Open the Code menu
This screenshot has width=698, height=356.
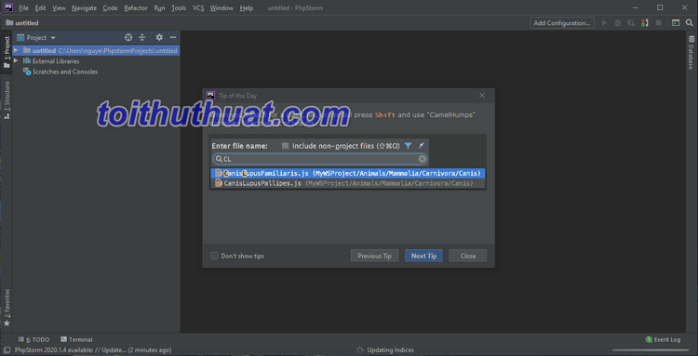point(110,8)
